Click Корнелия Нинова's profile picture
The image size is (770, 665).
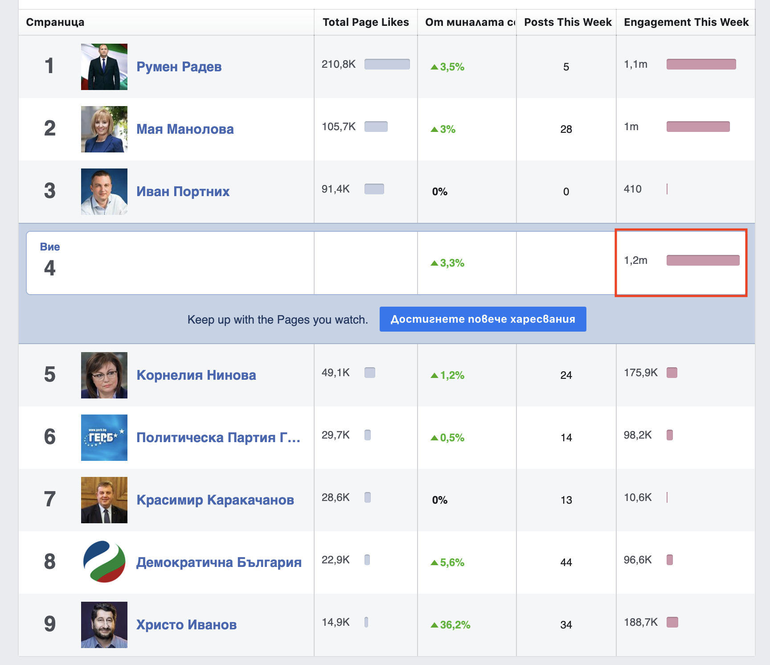(104, 375)
